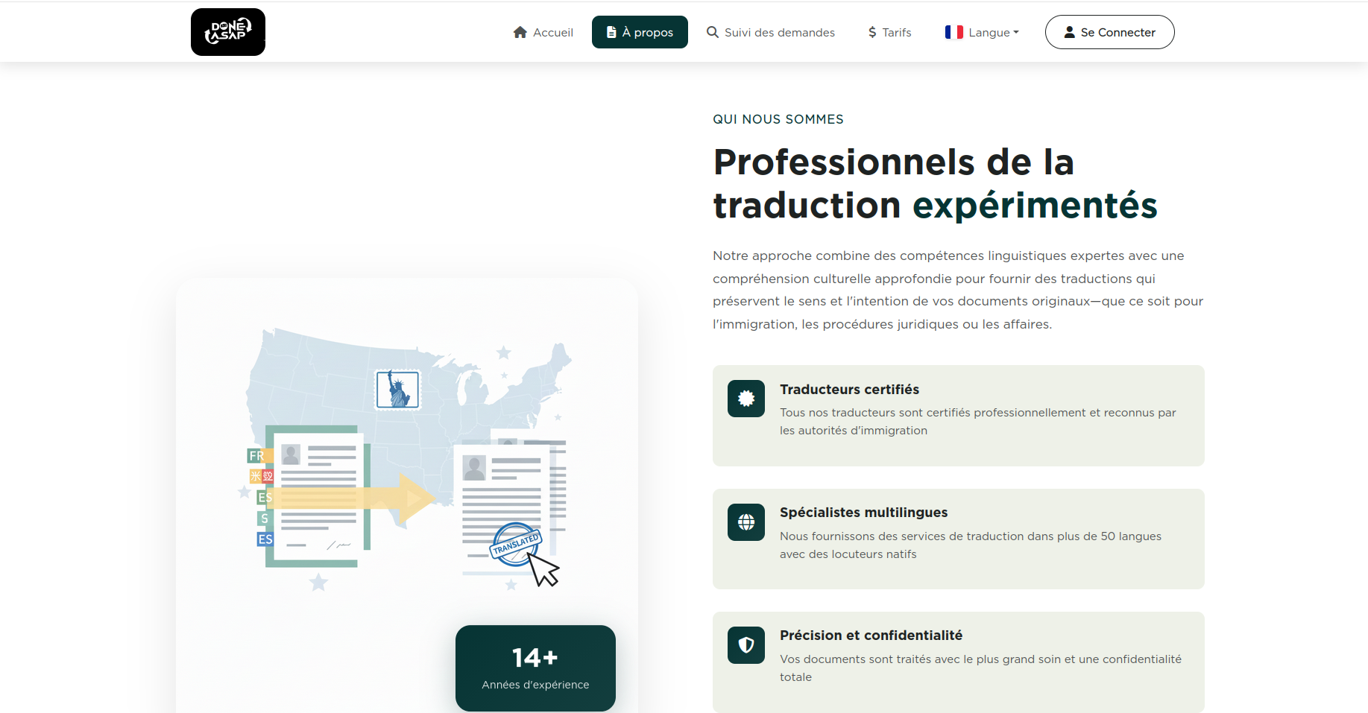Click the globe icon for multilingual specialists
Viewport: 1368px width, 713px height.
[x=746, y=522]
